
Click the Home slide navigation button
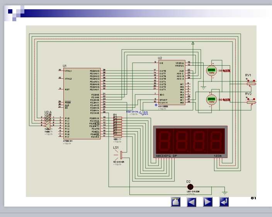[176, 202]
